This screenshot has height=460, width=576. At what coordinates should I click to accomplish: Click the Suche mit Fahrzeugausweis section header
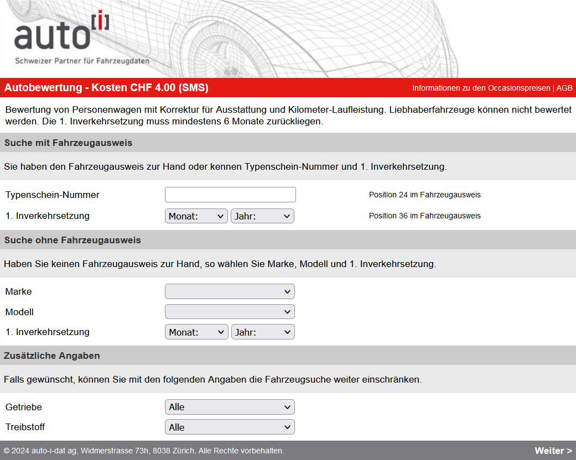[x=68, y=143]
